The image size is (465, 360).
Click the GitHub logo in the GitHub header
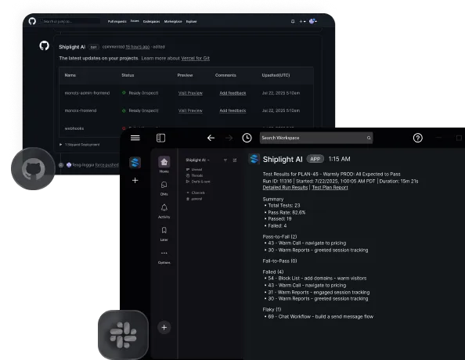(32, 21)
